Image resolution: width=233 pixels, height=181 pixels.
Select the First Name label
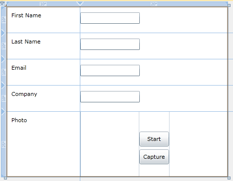[x=26, y=15]
